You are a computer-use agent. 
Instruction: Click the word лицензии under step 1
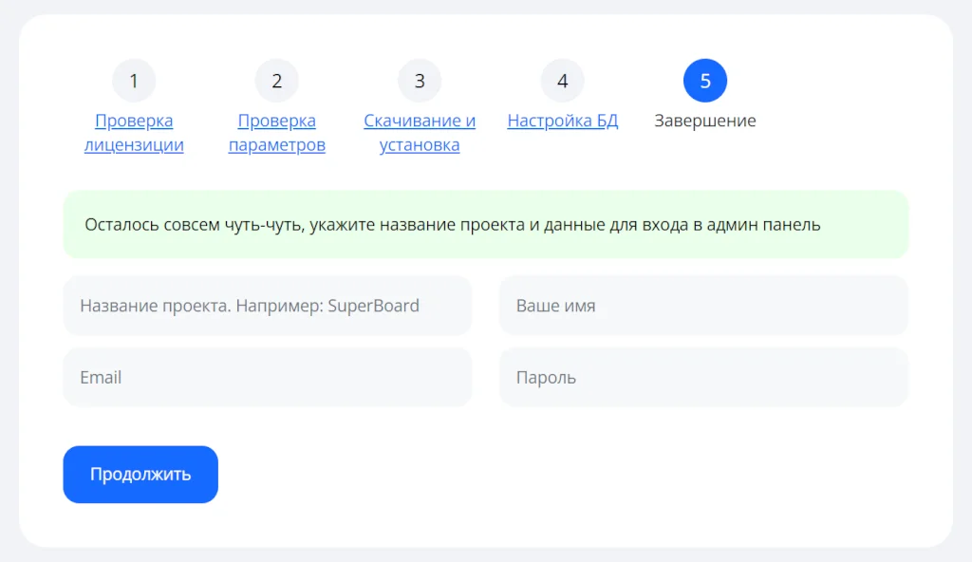tap(134, 145)
